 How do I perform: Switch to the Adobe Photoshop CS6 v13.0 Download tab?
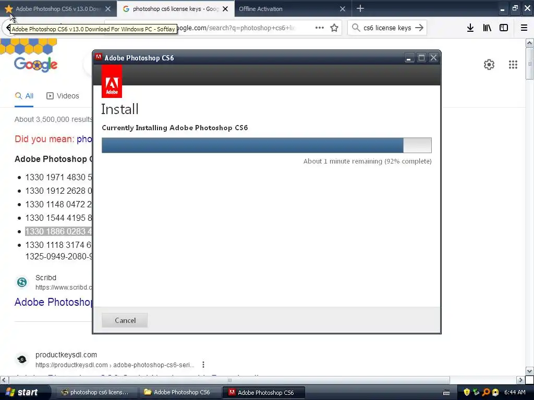[58, 9]
